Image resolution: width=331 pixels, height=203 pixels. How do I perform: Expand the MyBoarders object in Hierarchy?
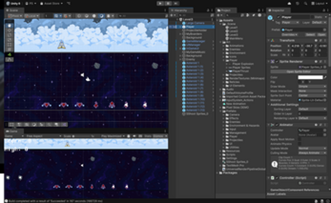pyautogui.click(x=180, y=34)
